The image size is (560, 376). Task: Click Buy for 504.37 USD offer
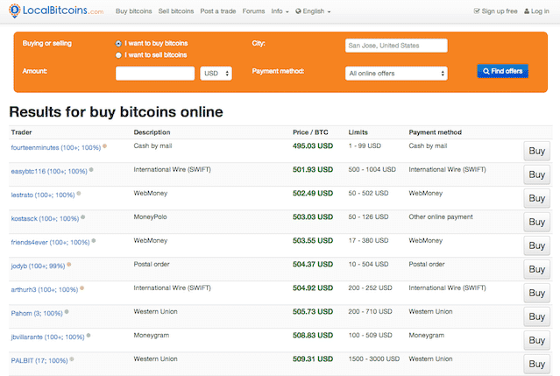click(x=537, y=269)
